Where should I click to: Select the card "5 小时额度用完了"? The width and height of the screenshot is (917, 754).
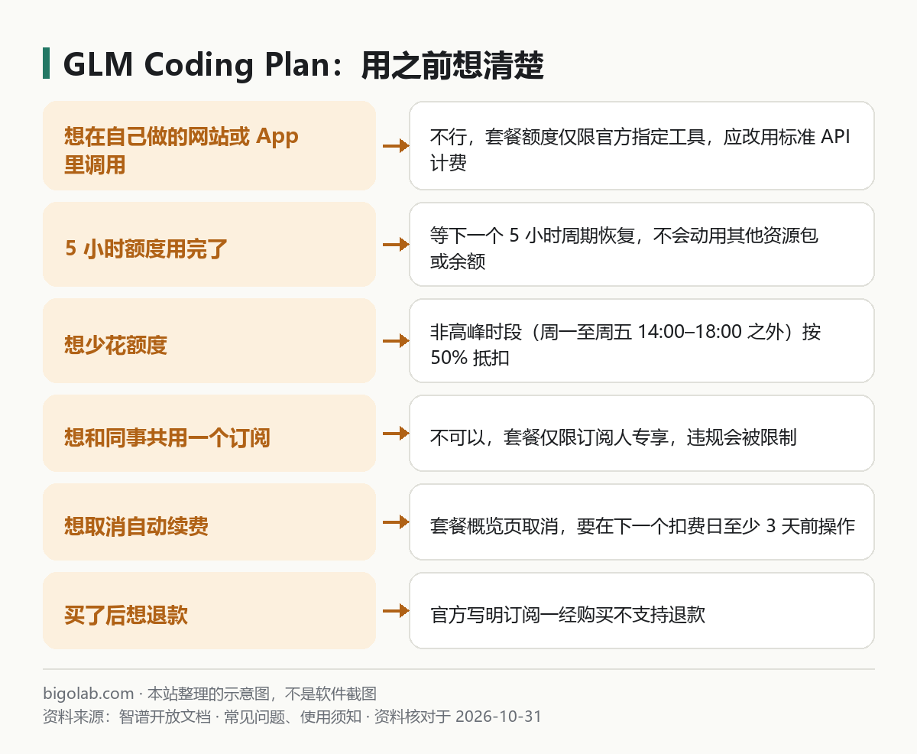click(209, 244)
